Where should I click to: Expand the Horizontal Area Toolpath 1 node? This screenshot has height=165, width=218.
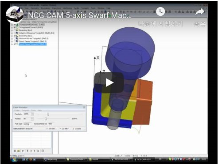coord(12,39)
